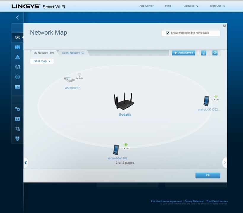Switch to My Network (19) tab
Screen dimensions: 243x213
click(x=44, y=53)
